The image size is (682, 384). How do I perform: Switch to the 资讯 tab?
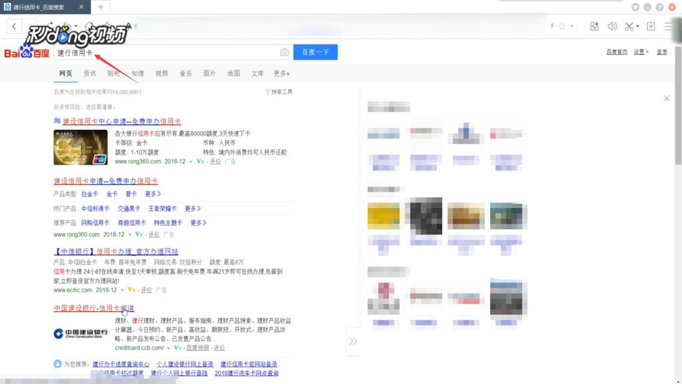coord(90,74)
